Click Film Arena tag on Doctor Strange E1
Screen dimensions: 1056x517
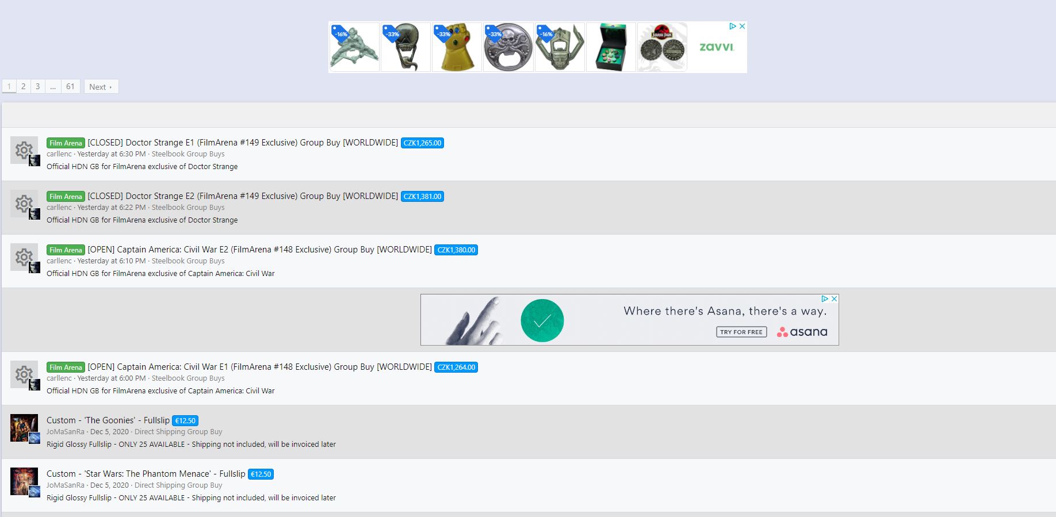pyautogui.click(x=66, y=143)
